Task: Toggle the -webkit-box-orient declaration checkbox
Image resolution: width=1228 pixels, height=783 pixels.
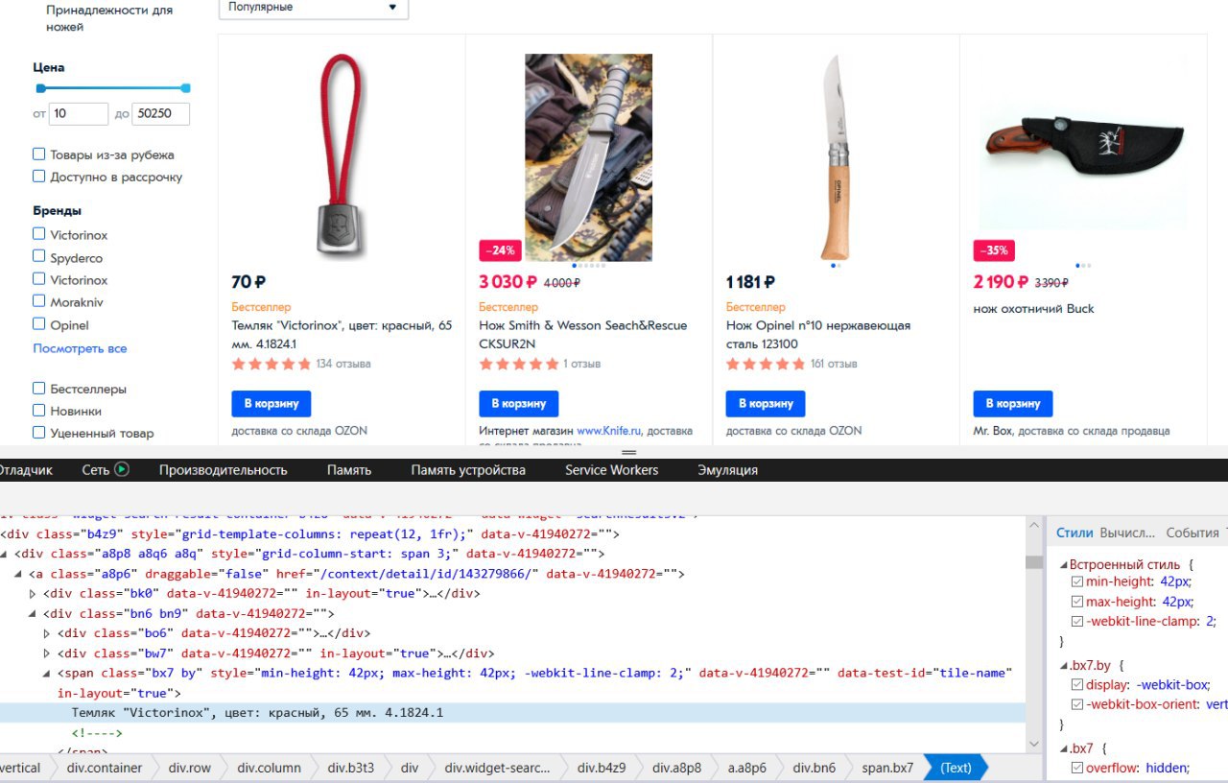Action: click(1076, 704)
